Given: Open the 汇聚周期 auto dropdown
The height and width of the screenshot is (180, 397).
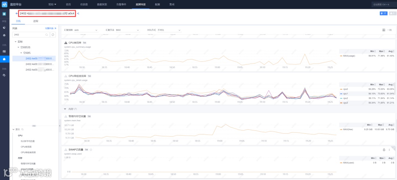Looking at the screenshot, I should (x=86, y=30).
